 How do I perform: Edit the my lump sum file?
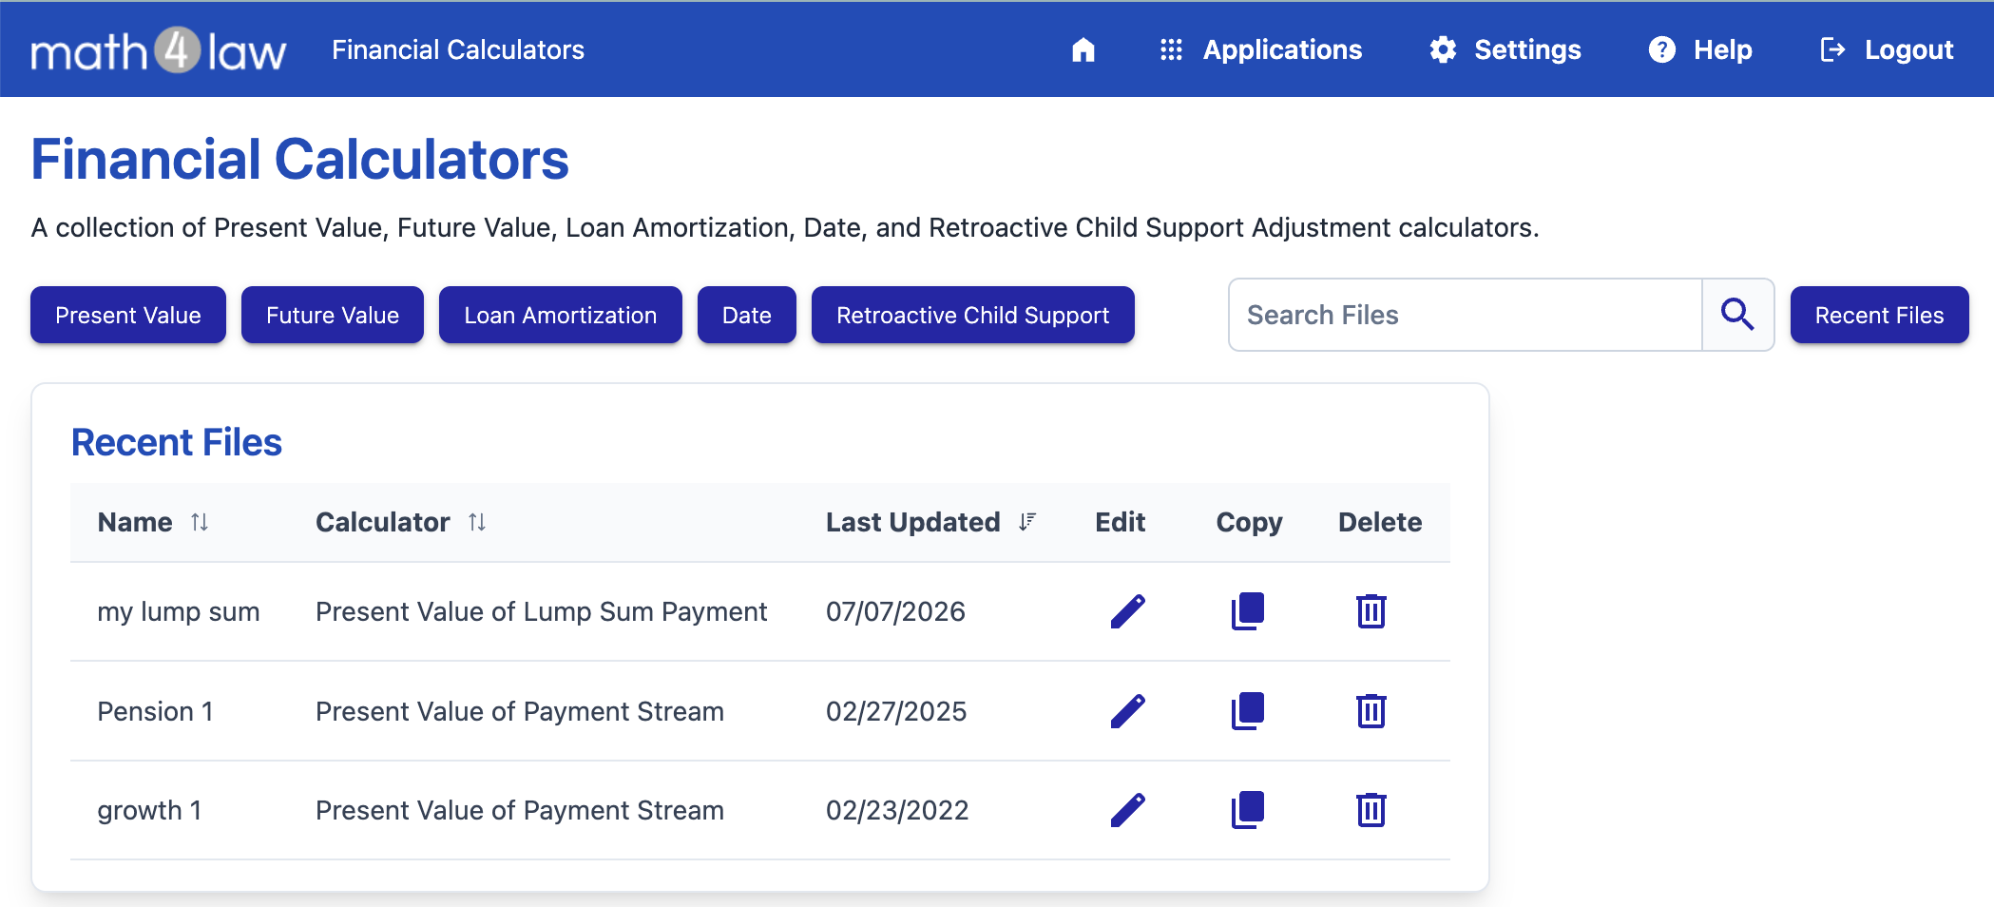coord(1127,611)
